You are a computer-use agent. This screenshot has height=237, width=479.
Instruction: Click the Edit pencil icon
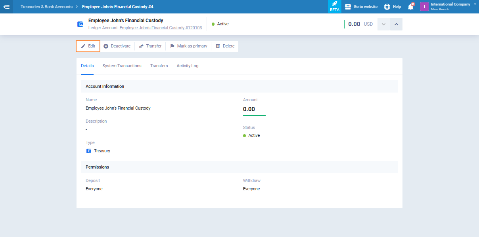83,46
